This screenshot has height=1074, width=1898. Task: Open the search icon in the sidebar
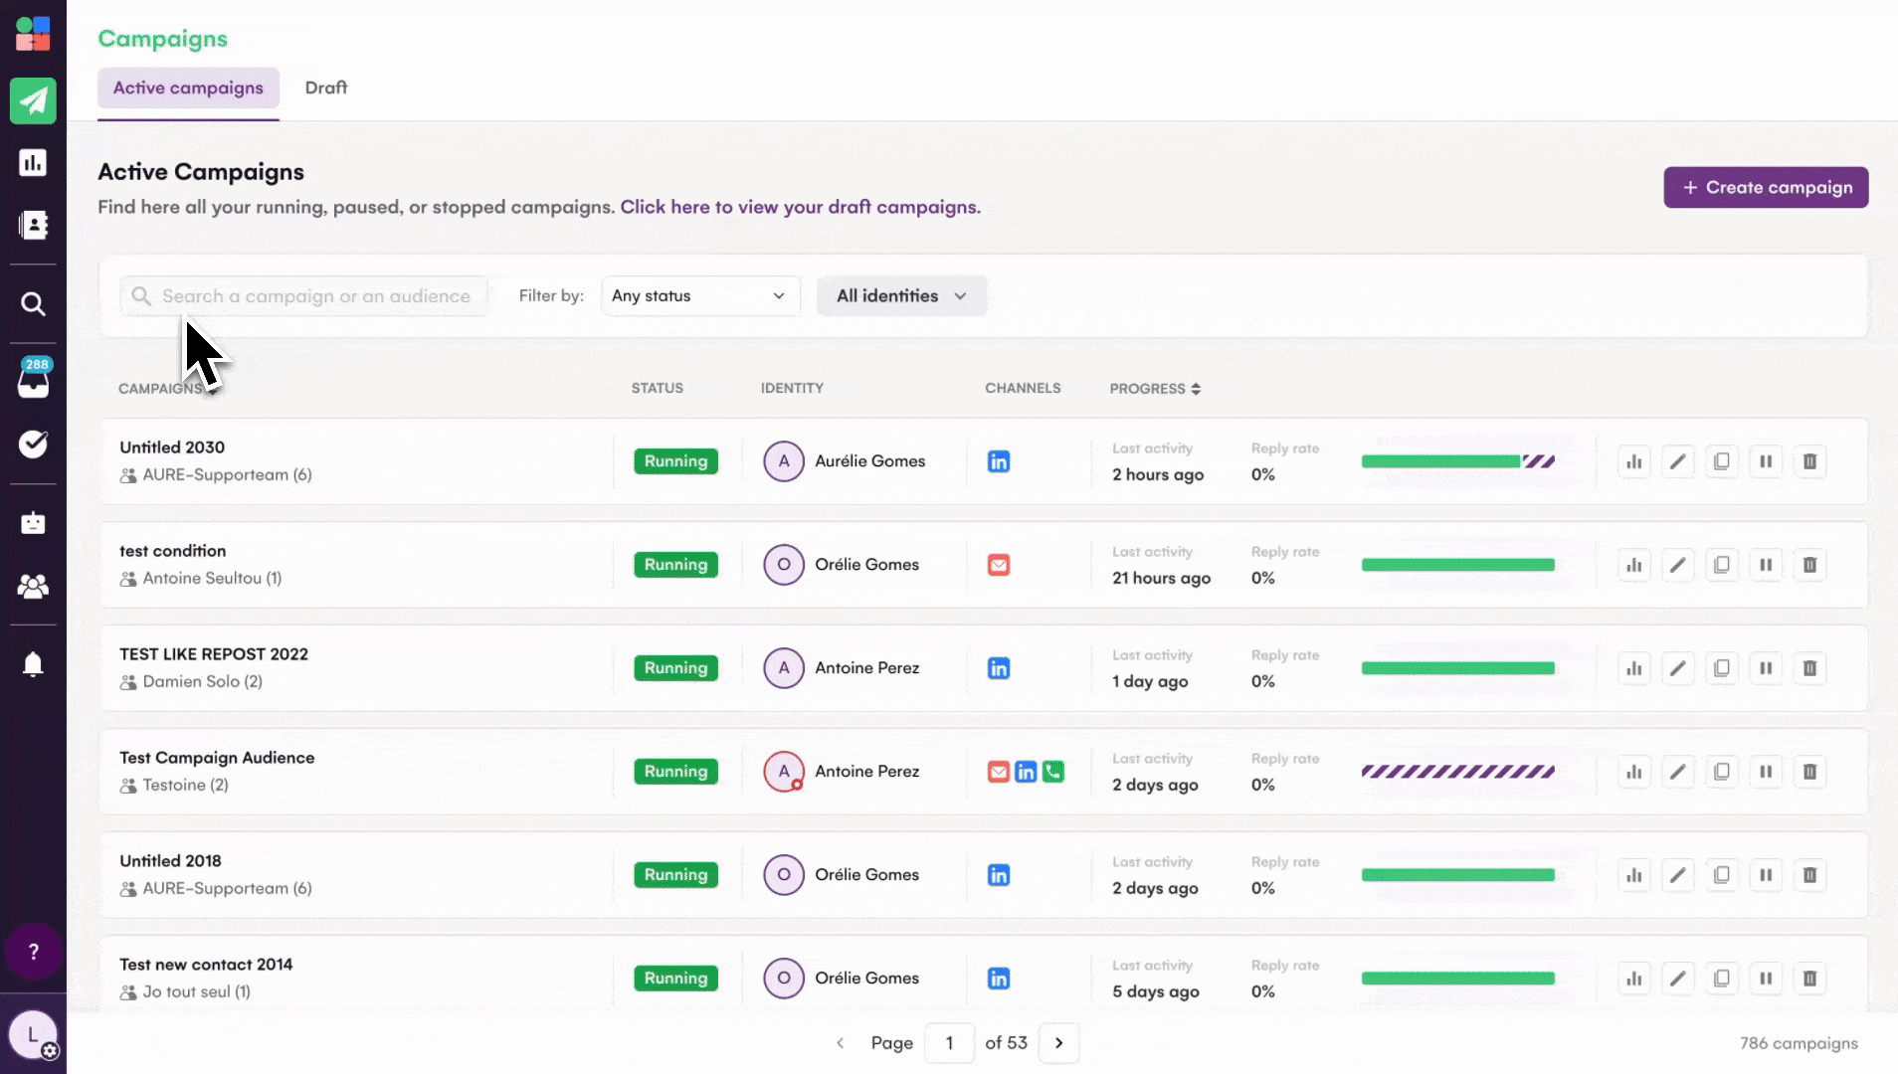(x=34, y=303)
